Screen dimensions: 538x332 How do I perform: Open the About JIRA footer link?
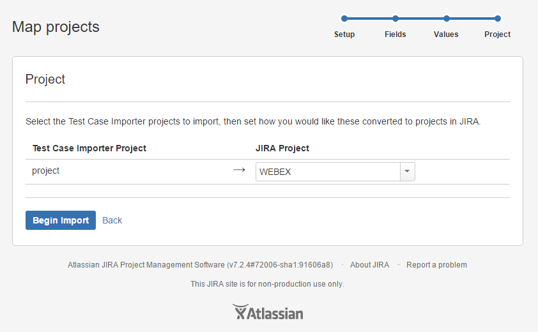[x=369, y=265]
